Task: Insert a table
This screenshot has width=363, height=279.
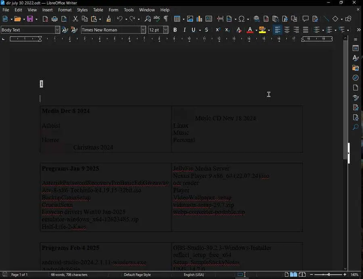Action: pos(177,19)
